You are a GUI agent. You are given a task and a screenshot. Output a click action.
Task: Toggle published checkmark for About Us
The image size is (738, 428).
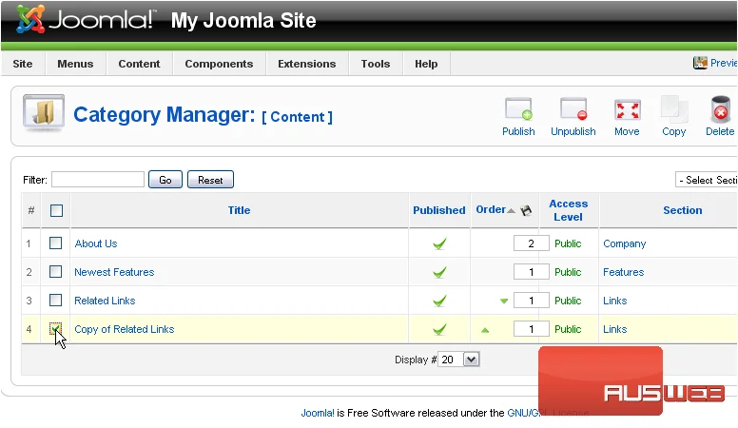[x=439, y=243]
